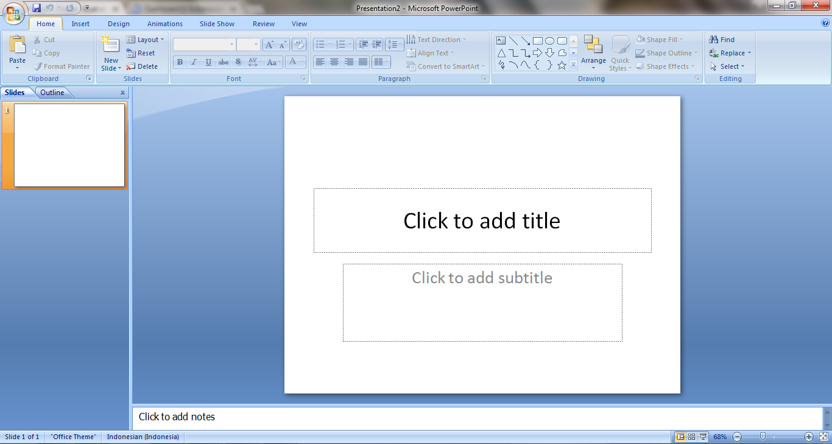832x444 pixels.
Task: Toggle Bold formatting
Action: click(180, 62)
